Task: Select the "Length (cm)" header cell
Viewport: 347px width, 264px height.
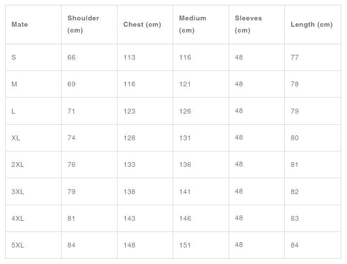Action: click(x=312, y=24)
